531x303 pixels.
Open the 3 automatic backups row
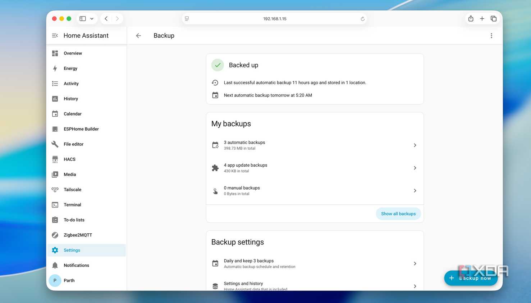(315, 145)
